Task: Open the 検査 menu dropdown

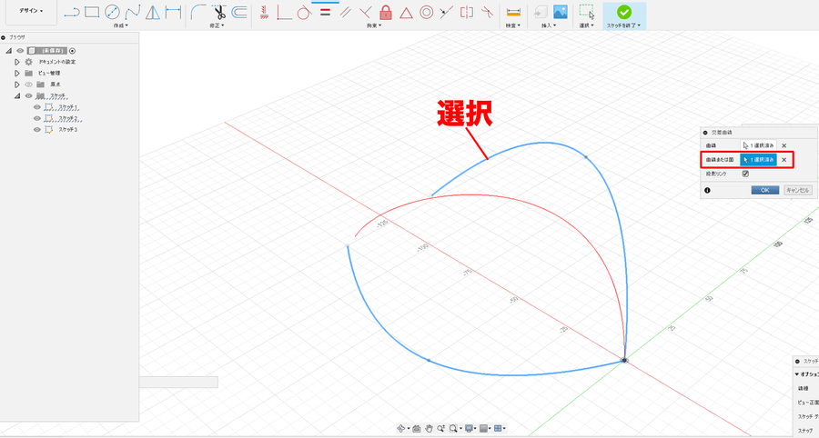Action: tap(513, 25)
